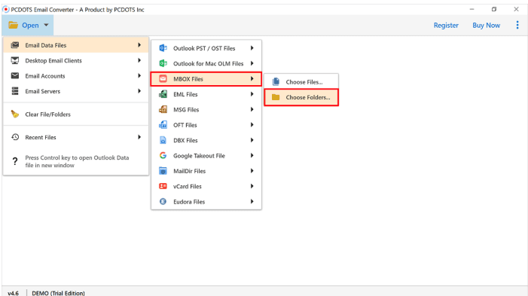
Task: Click the Register link
Action: pos(446,26)
